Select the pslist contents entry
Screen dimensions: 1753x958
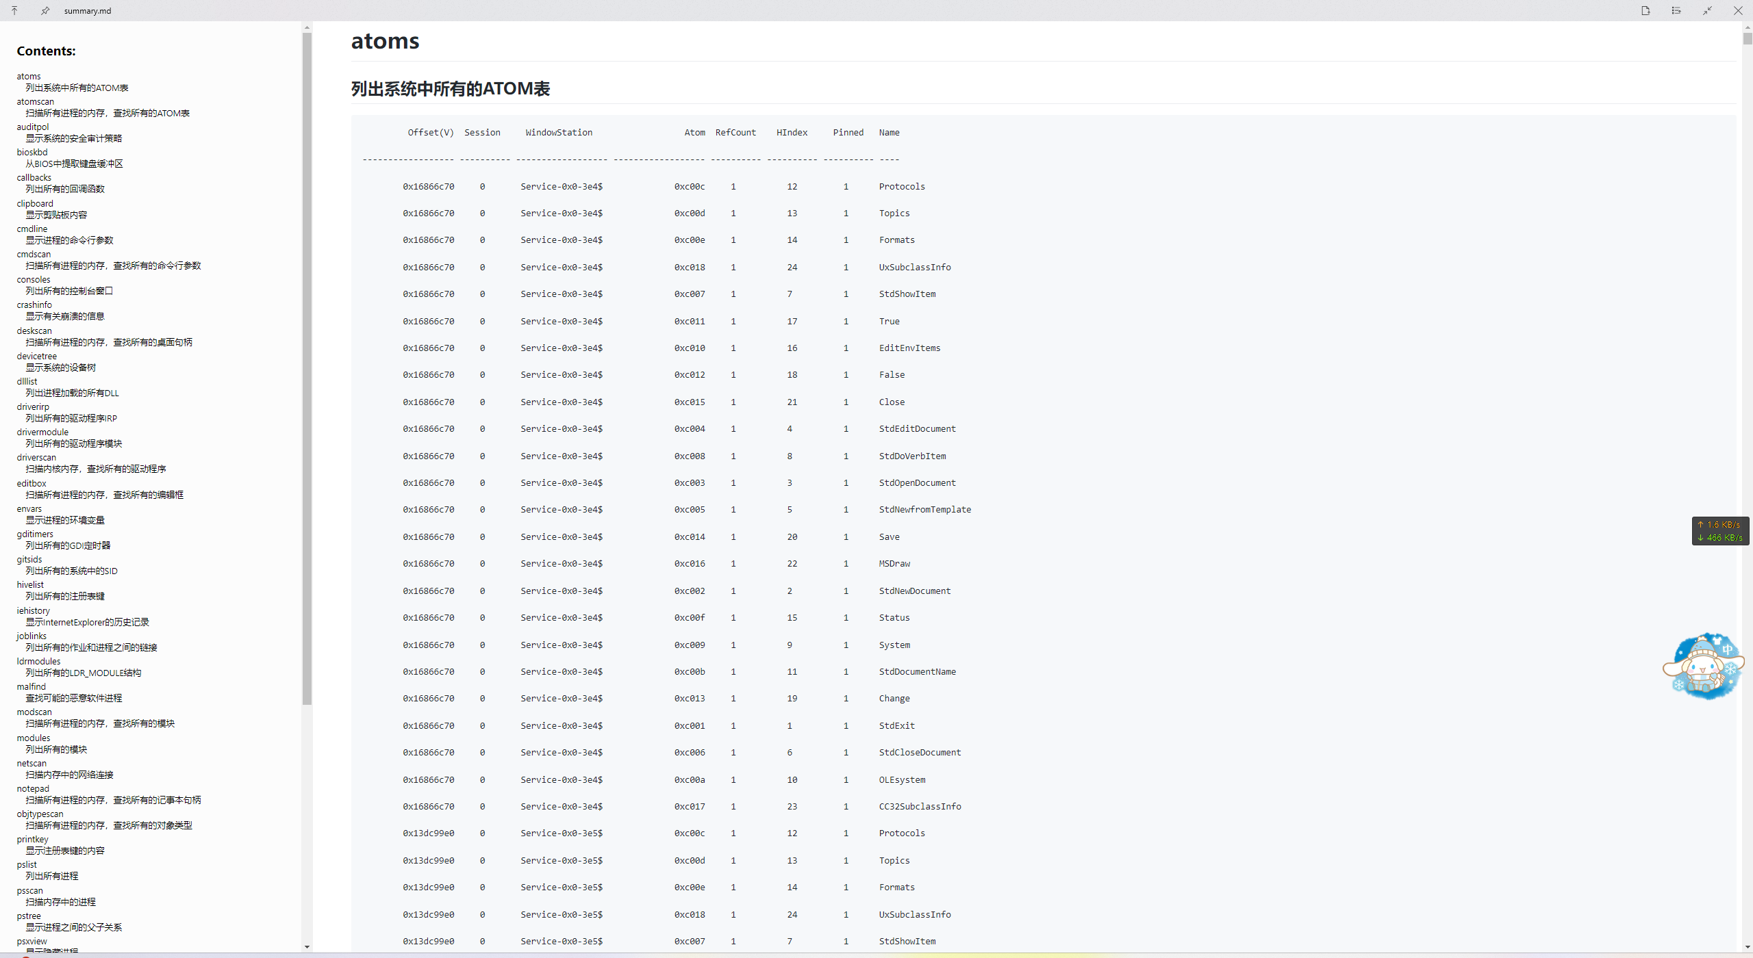point(27,864)
